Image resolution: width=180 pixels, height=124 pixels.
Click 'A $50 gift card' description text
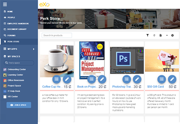(x=161, y=101)
